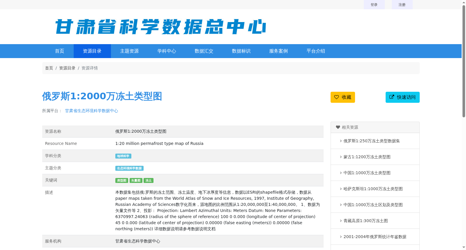Screen dimensions: 466x250
Task: Click chevron before 俄罗斯1:250万冻土类型数据集
Action: [341, 141]
